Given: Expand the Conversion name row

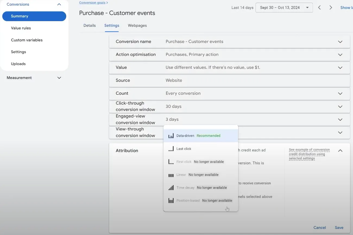Looking at the screenshot, I should (340, 42).
